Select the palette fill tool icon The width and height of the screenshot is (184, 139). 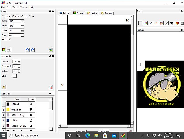[x=162, y=23]
